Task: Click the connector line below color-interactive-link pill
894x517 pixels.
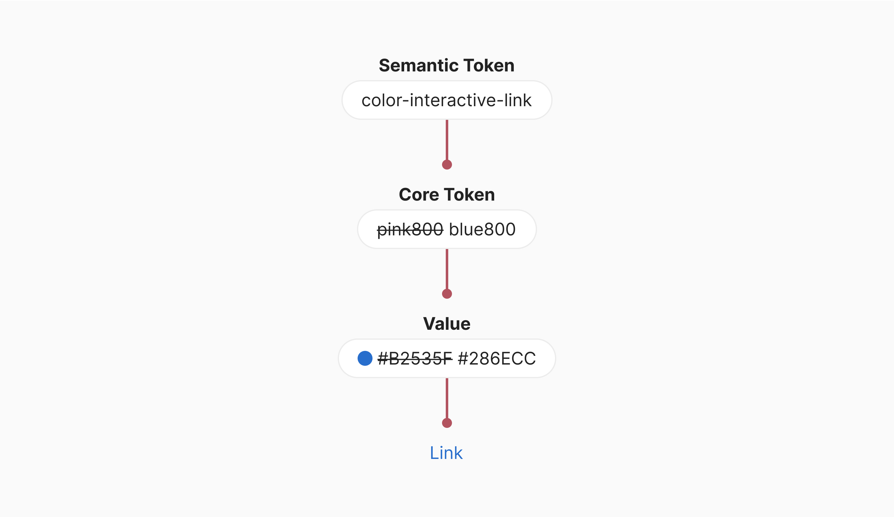Action: 447,139
